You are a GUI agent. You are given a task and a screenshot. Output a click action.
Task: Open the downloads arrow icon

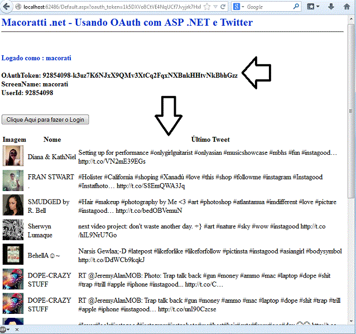tap(331, 7)
